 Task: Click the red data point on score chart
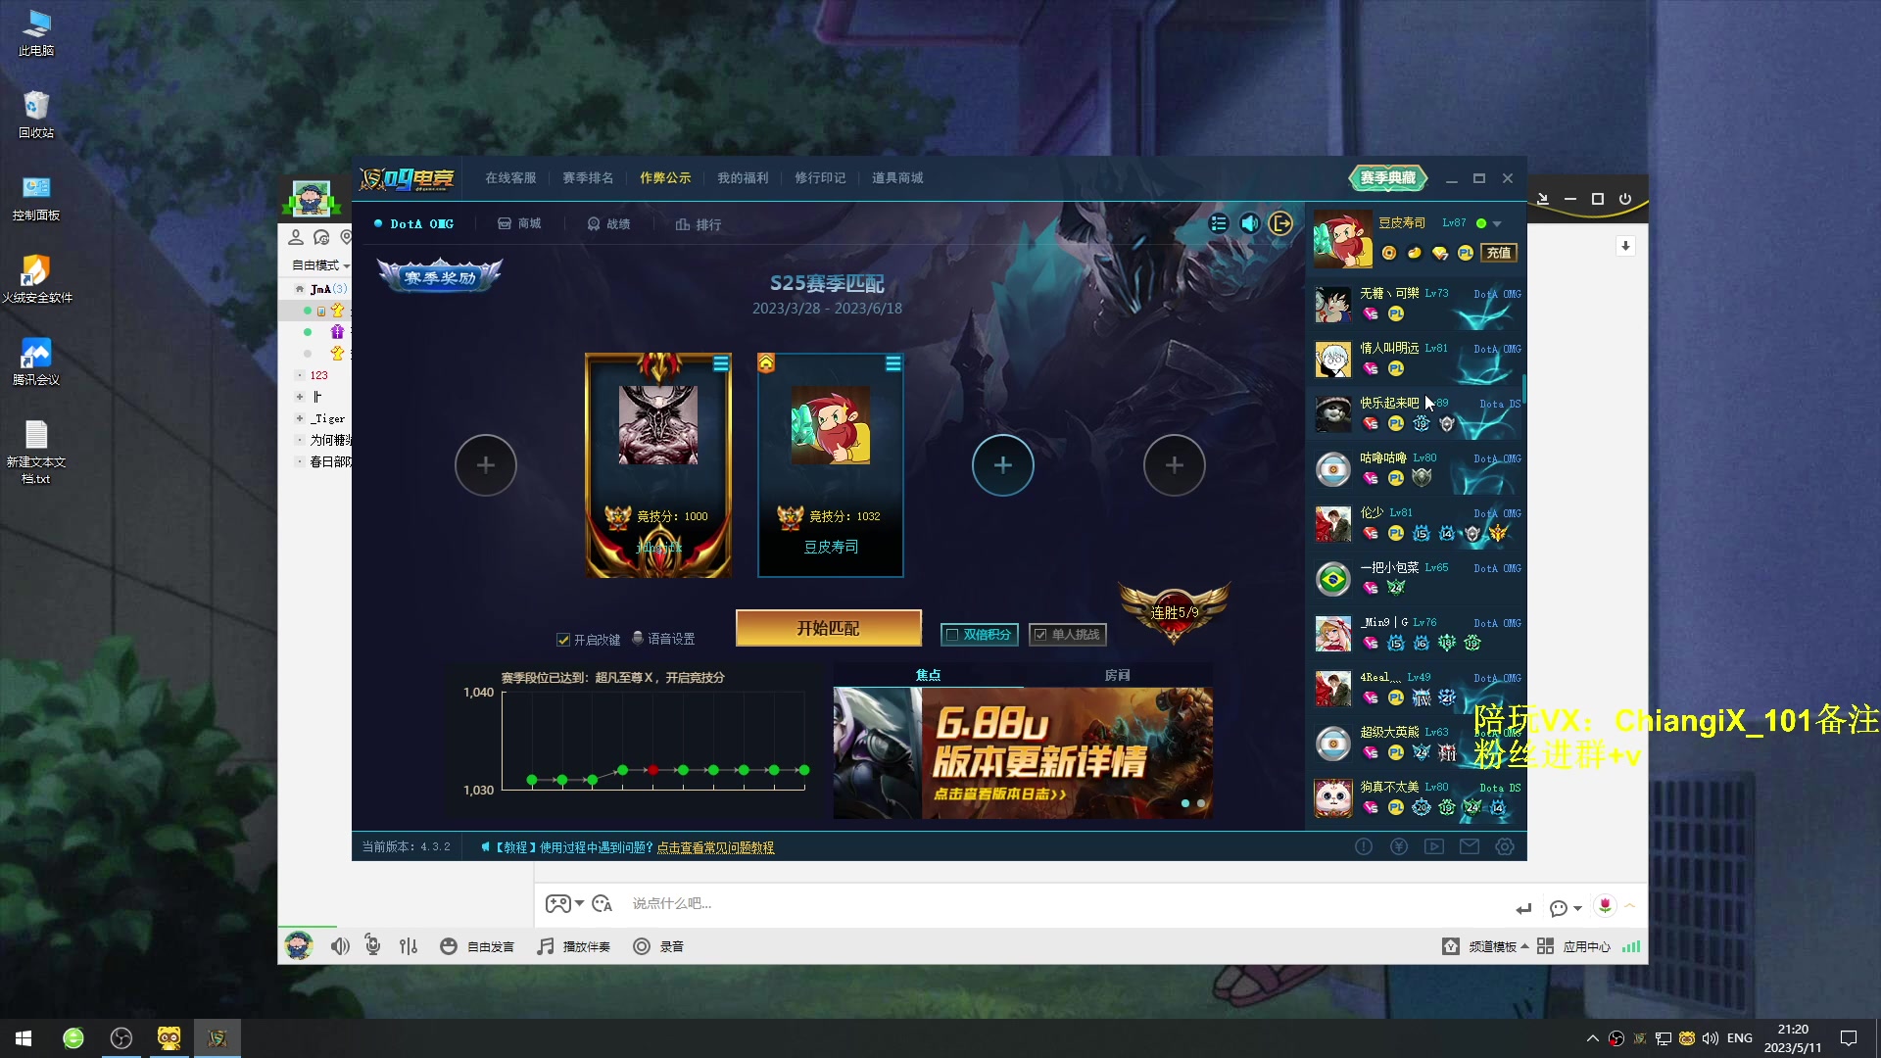652,770
